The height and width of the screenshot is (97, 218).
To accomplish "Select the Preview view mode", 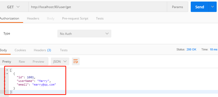I will 38,61.
